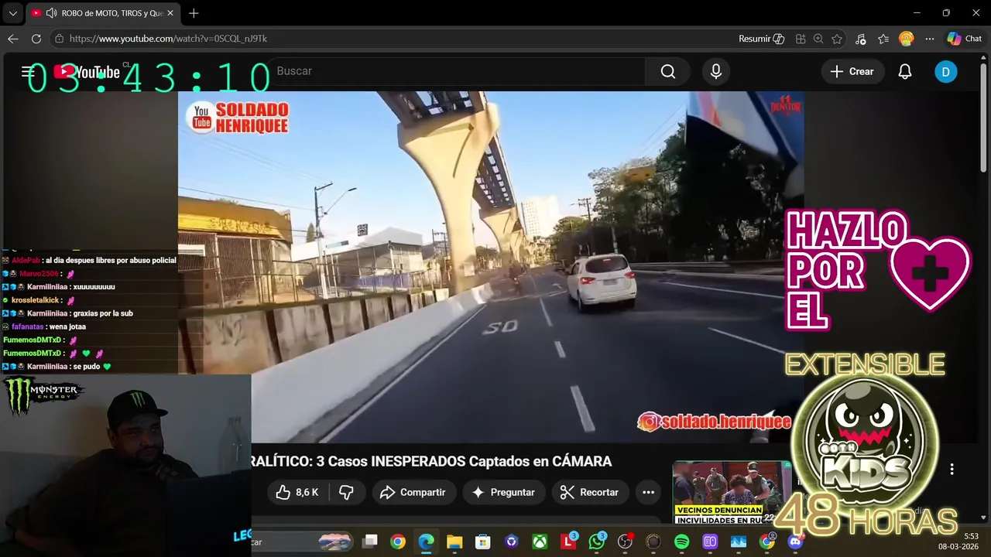
Task: Click the Preguntar button
Action: point(503,492)
